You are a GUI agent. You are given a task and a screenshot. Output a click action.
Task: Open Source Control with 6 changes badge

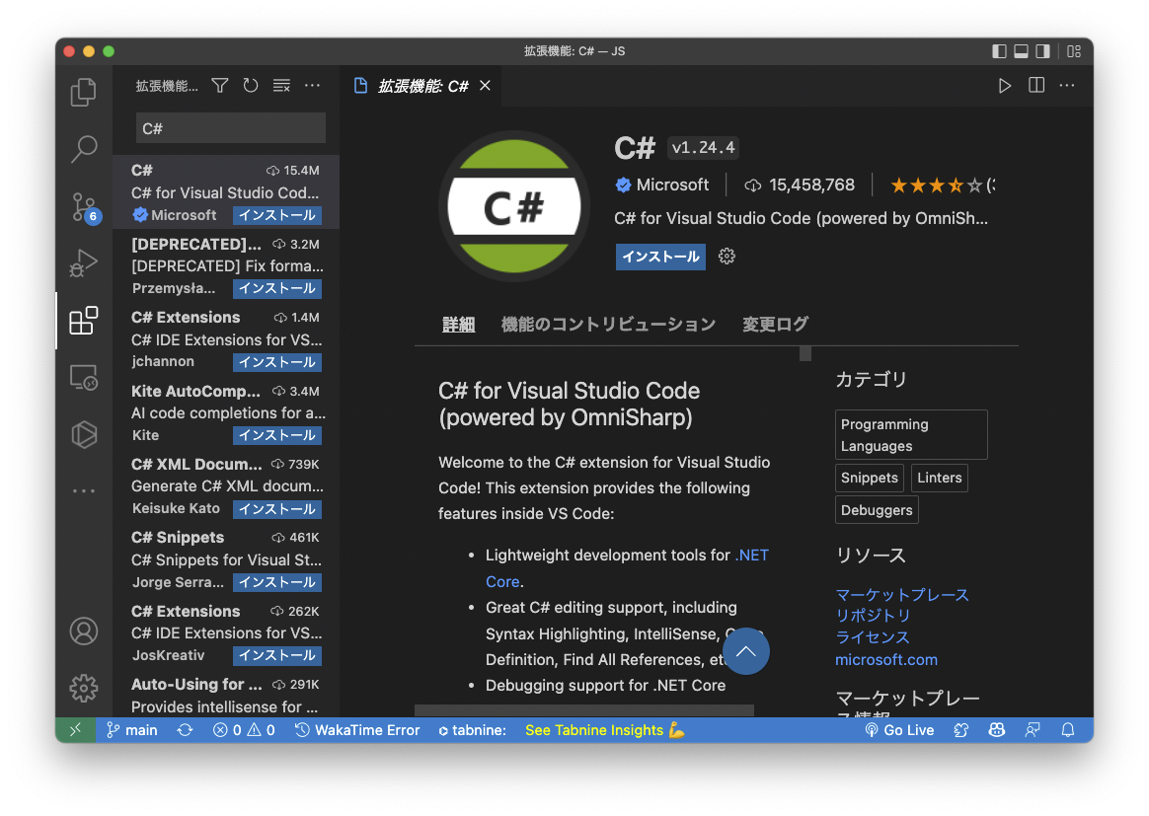coord(84,206)
